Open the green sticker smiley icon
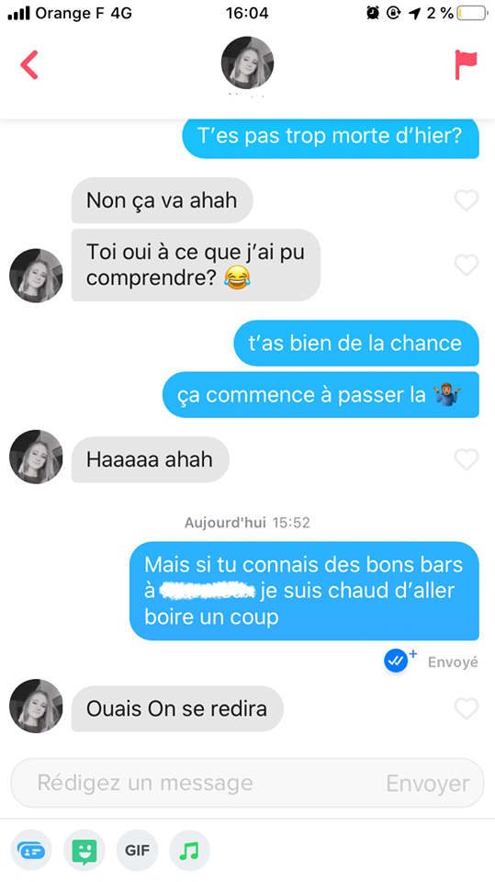495x882 pixels. click(x=84, y=851)
